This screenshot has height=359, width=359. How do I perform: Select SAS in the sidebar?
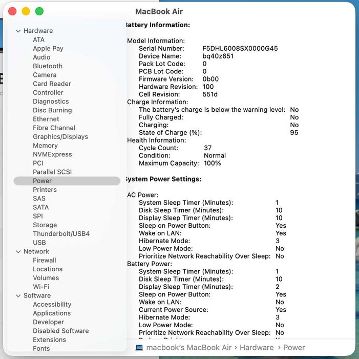tap(39, 198)
